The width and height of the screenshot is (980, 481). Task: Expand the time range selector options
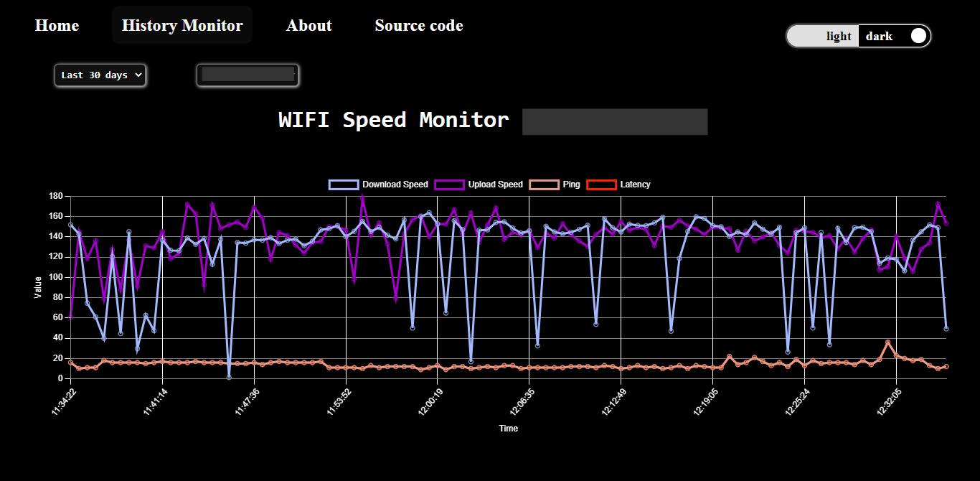100,75
